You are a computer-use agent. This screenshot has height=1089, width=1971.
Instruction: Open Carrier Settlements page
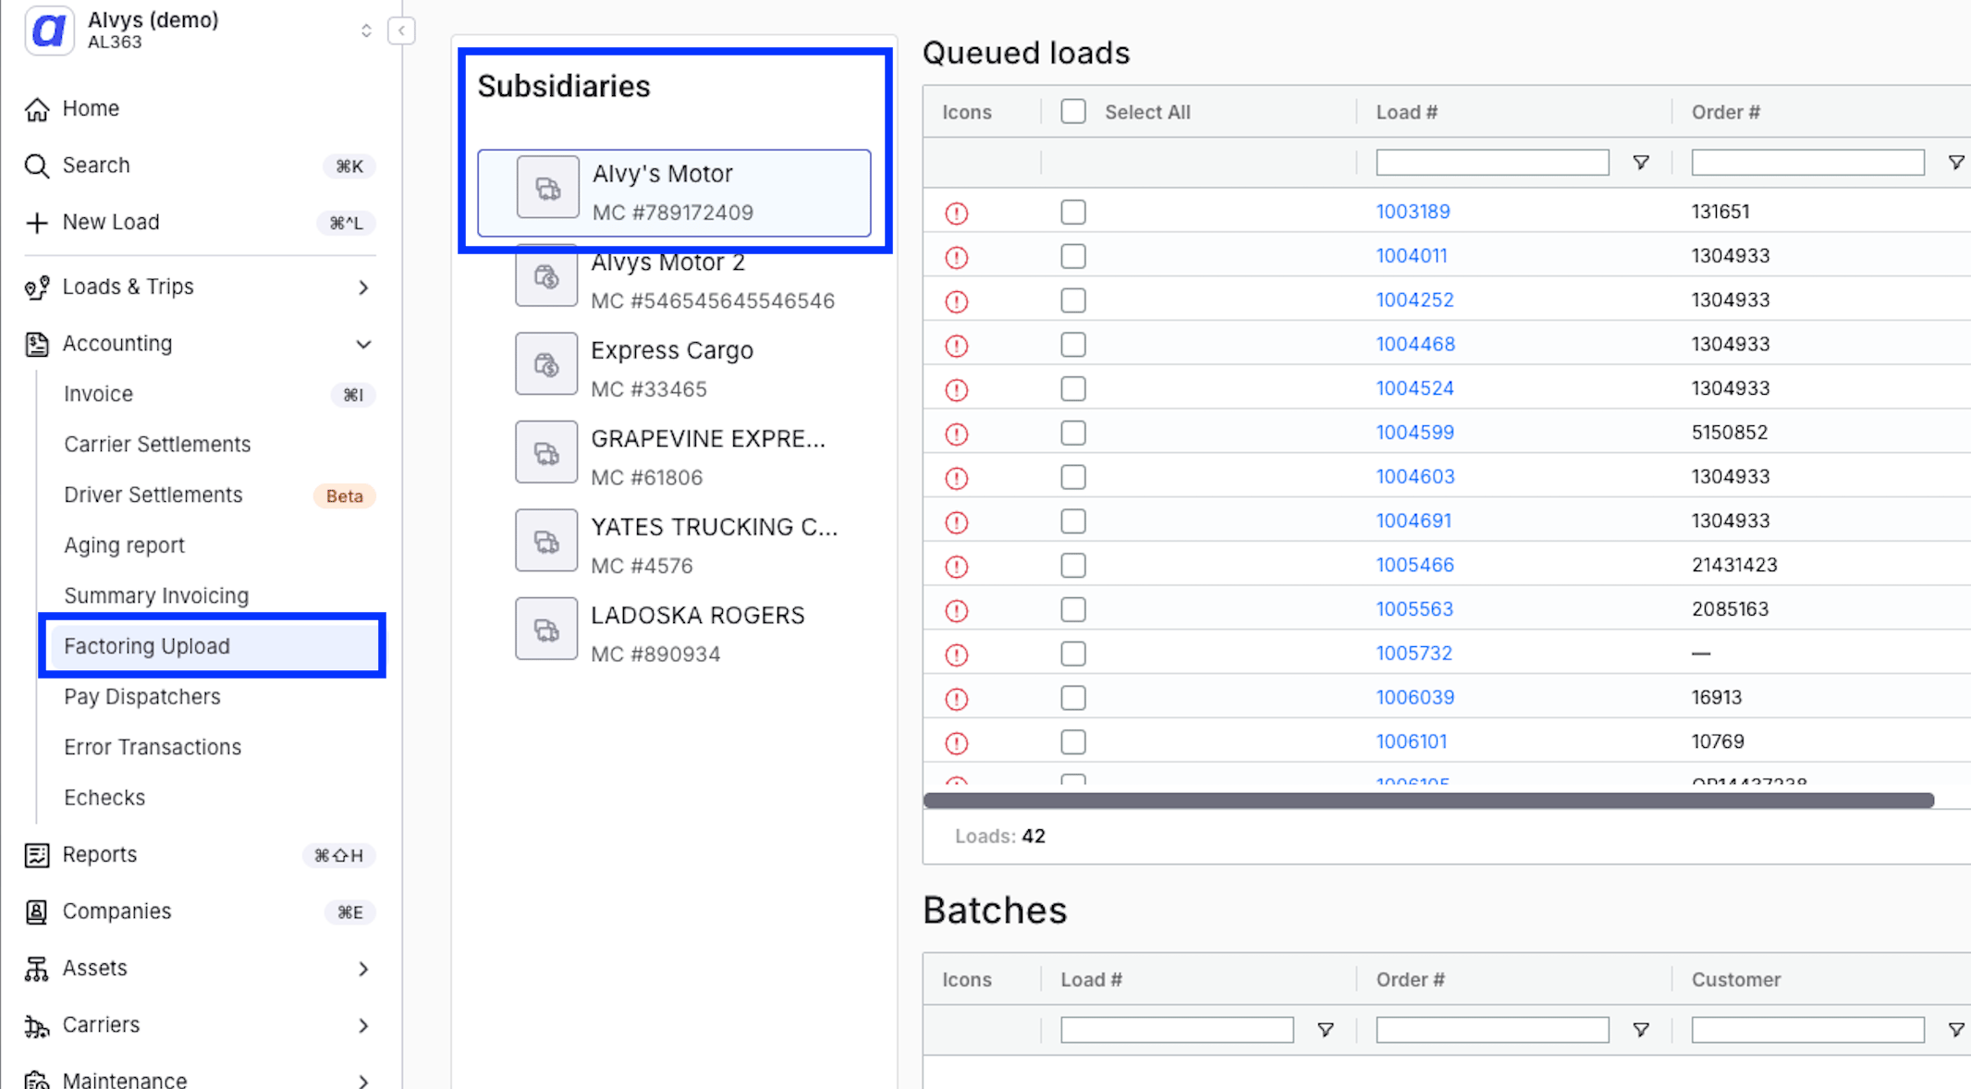[x=158, y=445]
